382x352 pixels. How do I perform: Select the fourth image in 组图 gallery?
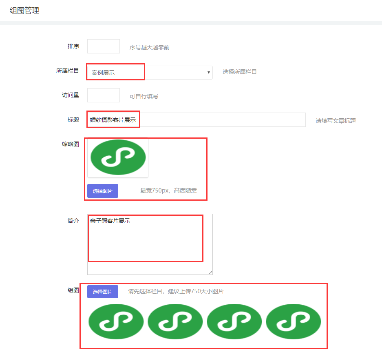click(x=293, y=321)
